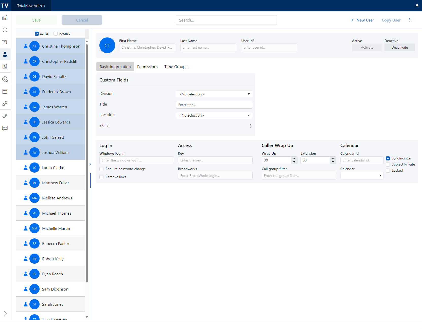The height and width of the screenshot is (329, 422).
Task: Click Christina Thomphson's CT avatar
Action: tap(34, 46)
